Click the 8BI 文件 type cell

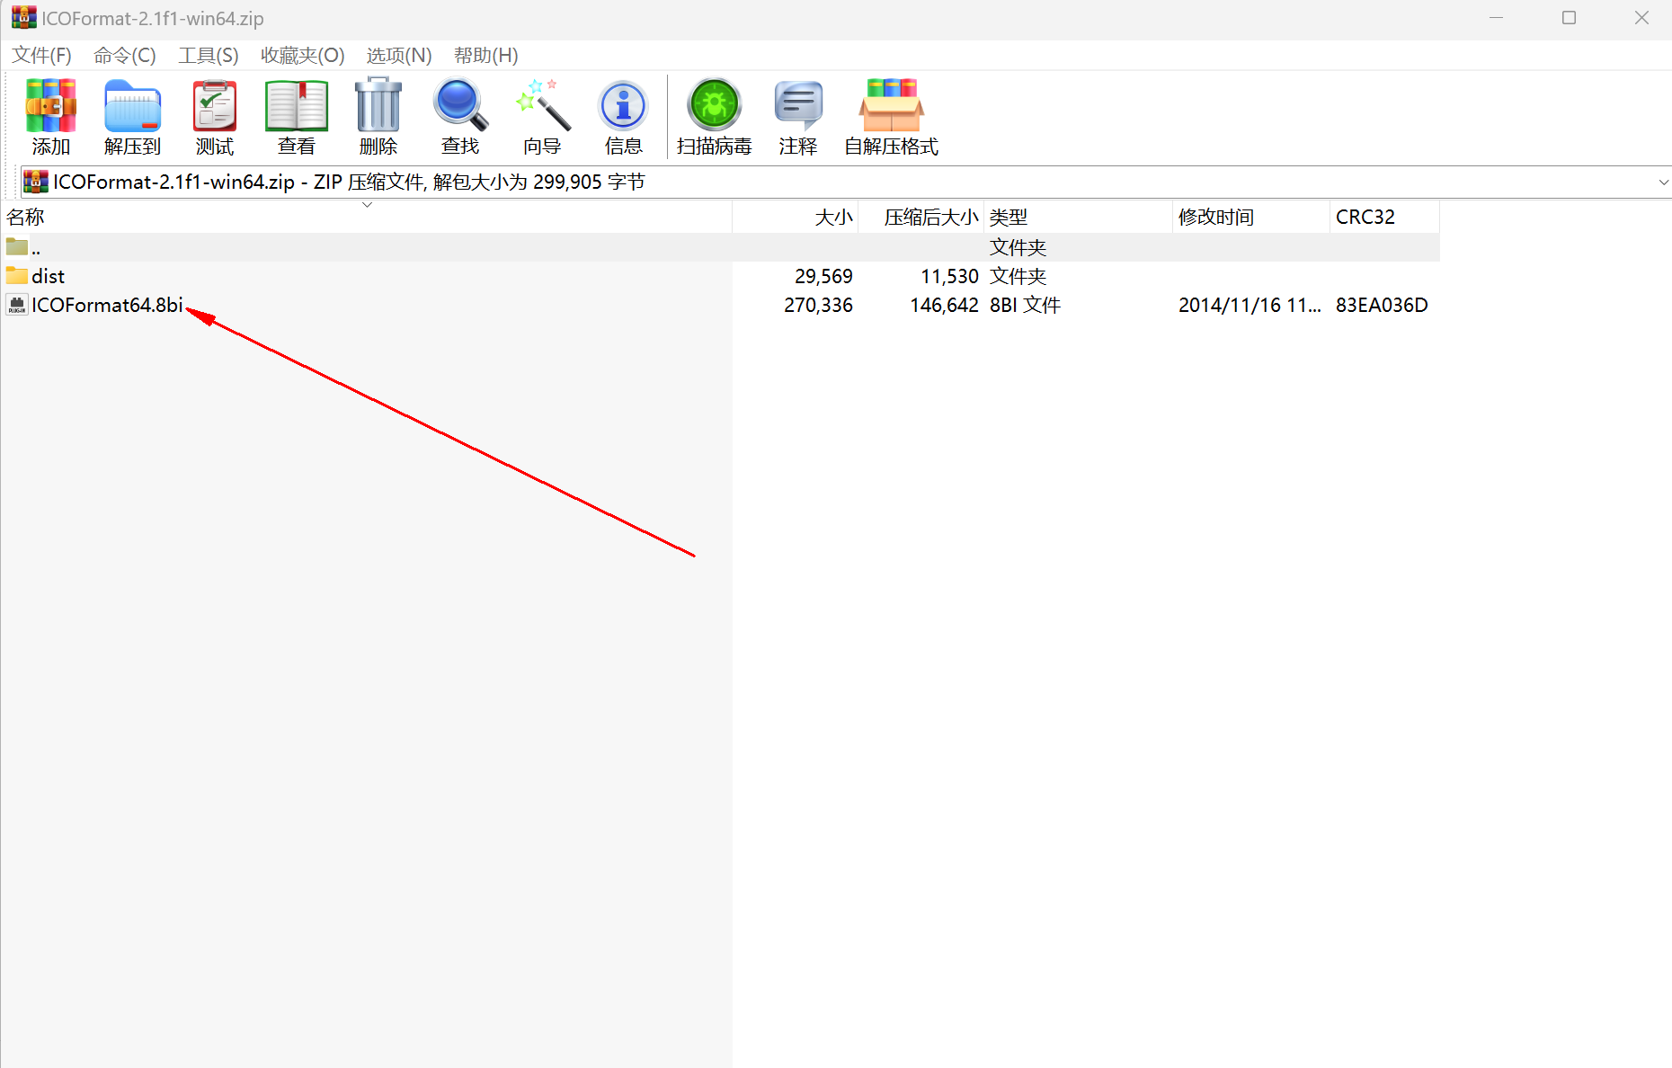click(1026, 305)
